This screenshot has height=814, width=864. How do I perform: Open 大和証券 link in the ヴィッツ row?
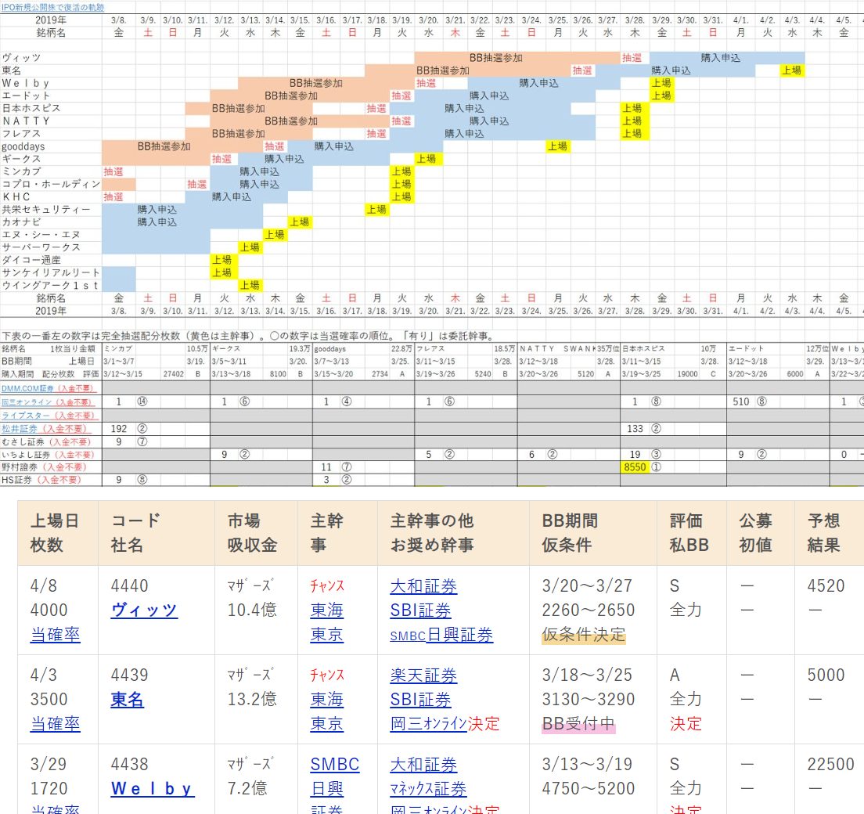point(423,586)
